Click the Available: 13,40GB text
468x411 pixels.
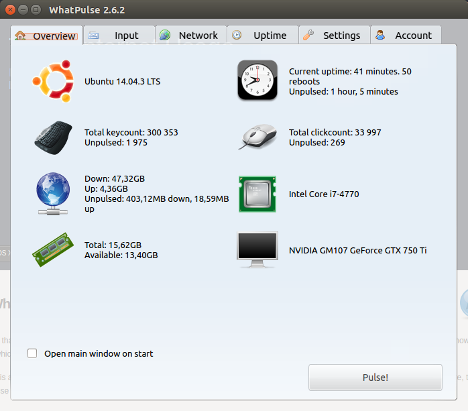(121, 255)
